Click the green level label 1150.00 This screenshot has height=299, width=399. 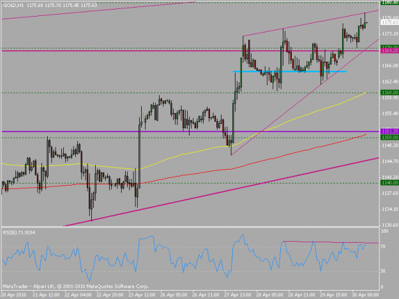point(389,138)
